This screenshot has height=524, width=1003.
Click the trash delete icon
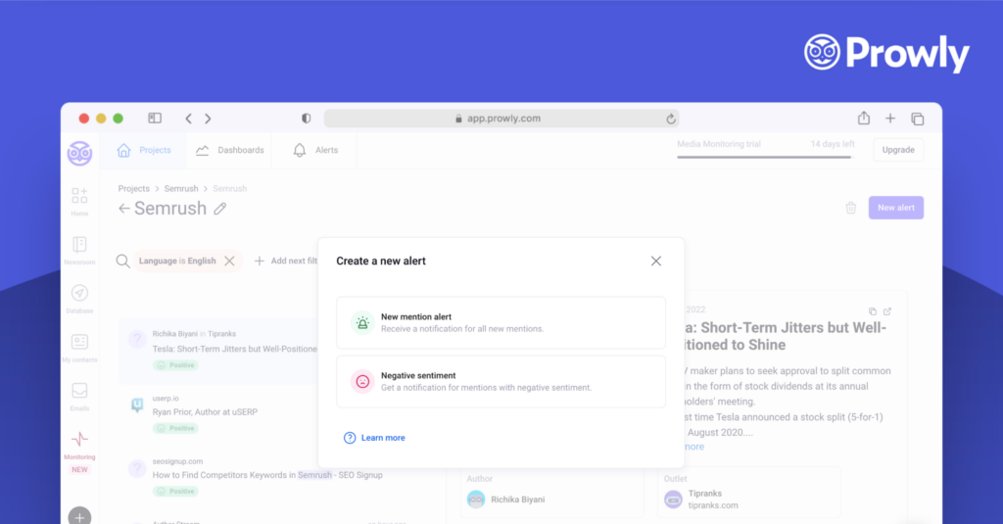tap(850, 208)
